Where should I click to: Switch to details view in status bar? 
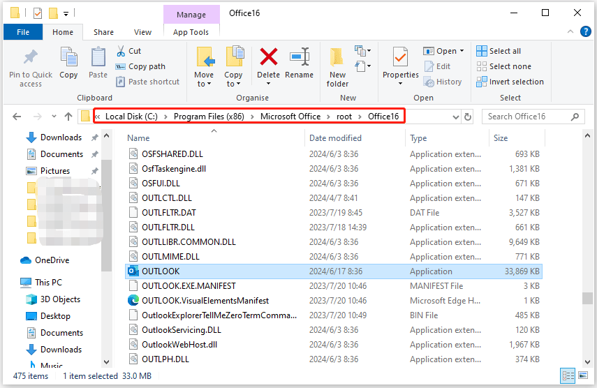[x=568, y=376]
